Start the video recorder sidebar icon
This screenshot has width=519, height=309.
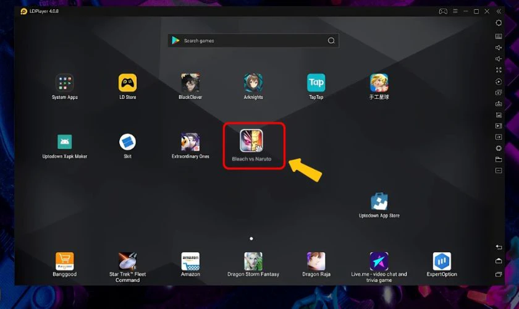499,126
